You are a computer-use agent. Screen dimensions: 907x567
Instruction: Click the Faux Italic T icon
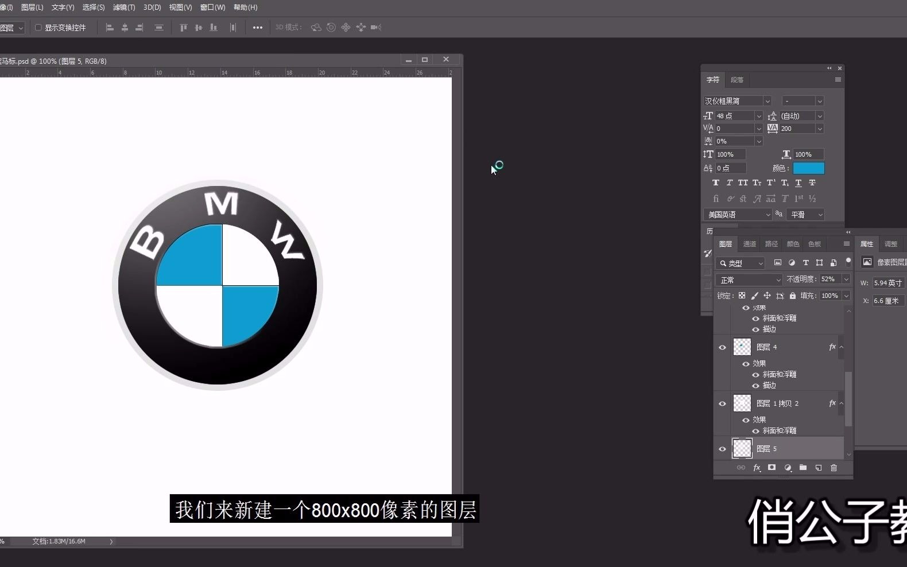730,183
